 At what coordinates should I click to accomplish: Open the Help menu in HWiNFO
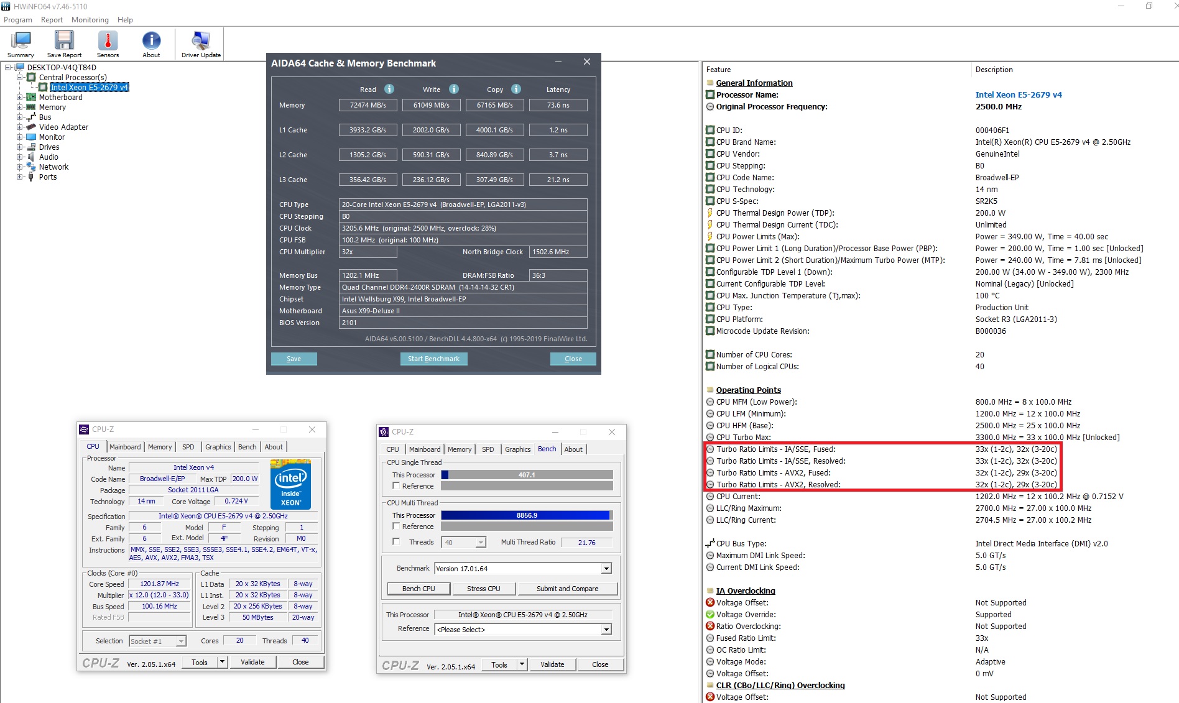(x=125, y=20)
